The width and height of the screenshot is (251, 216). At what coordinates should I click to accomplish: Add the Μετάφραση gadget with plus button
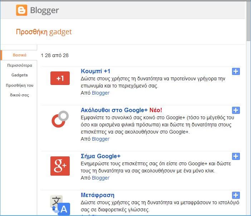[236, 195]
